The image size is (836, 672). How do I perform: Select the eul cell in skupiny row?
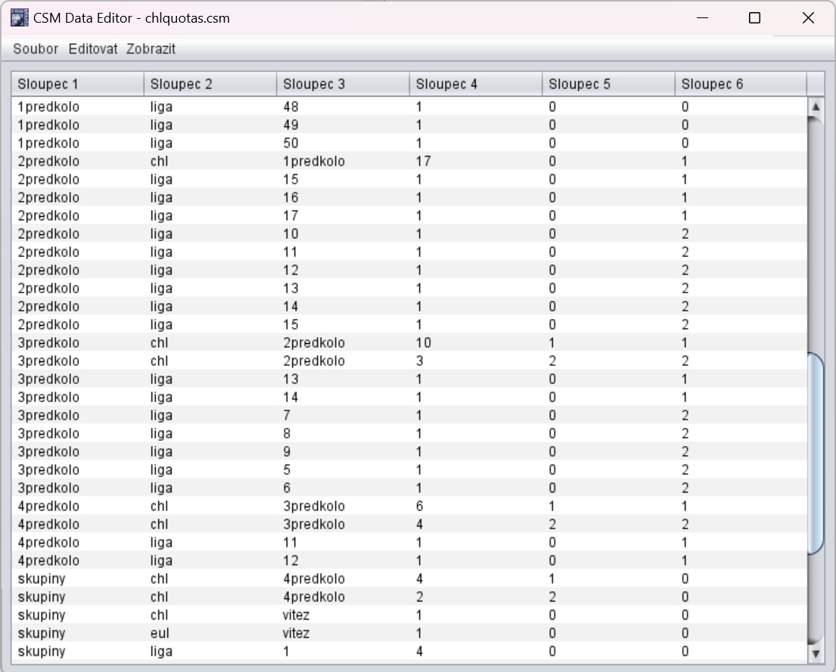[x=160, y=633]
